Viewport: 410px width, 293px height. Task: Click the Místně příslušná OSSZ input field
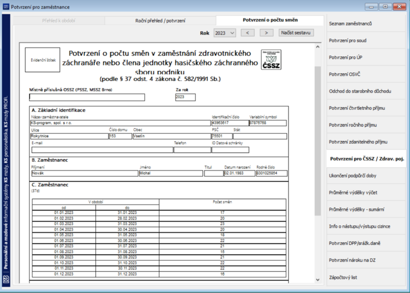pyautogui.click(x=87, y=97)
